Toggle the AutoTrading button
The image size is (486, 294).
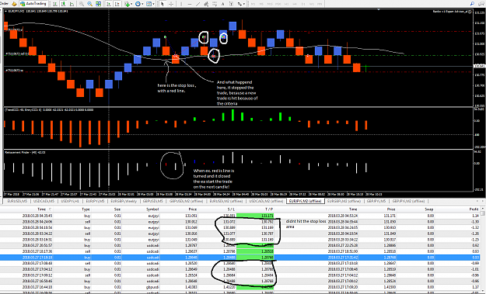coord(33,4)
